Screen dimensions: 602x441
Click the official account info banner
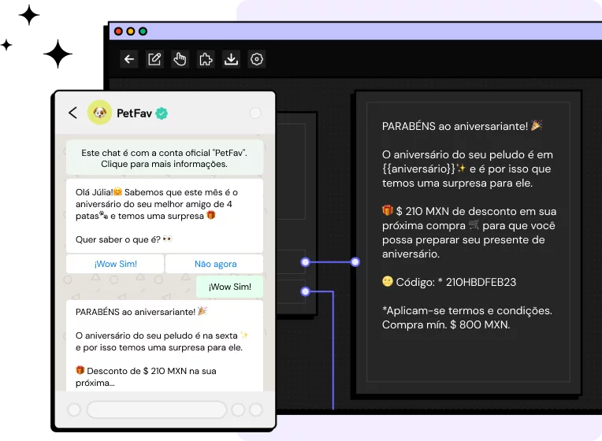(165, 158)
